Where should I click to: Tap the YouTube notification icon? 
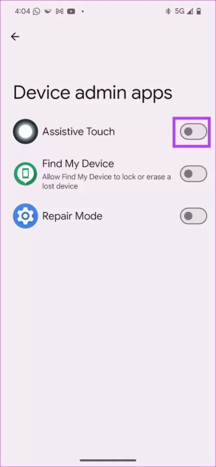71,11
